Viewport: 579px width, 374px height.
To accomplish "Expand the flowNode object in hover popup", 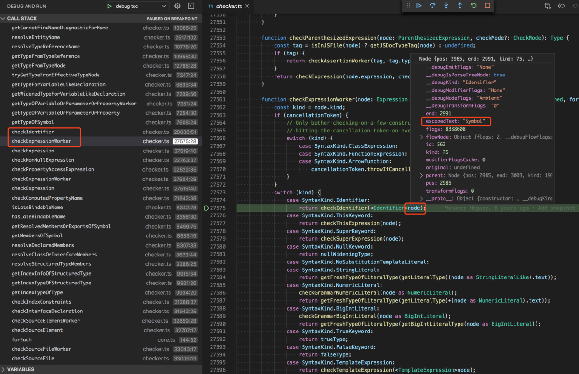I will 421,137.
